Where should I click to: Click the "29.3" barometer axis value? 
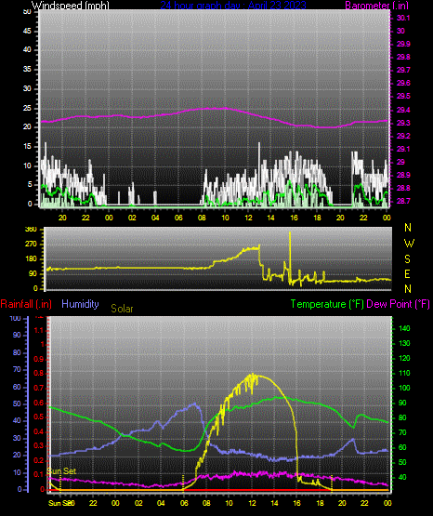pos(403,123)
